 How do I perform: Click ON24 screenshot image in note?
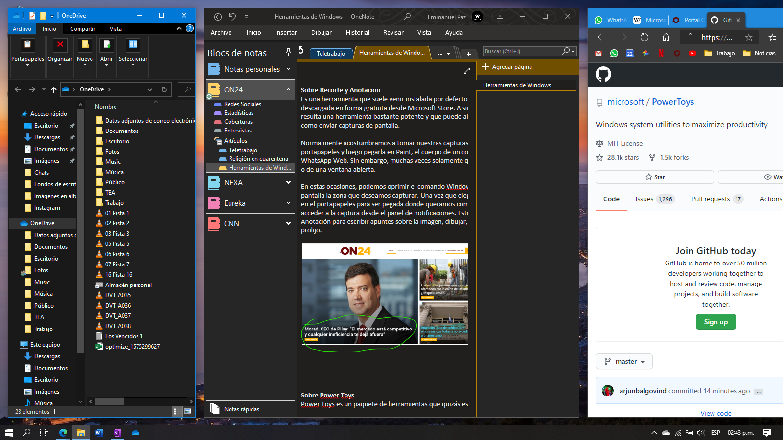385,294
